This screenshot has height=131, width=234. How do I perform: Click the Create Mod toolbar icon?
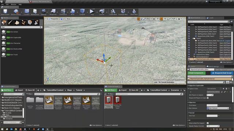coord(113,12)
